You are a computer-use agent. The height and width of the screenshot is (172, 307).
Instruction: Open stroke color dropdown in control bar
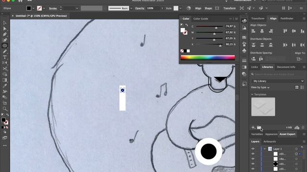(x=44, y=9)
